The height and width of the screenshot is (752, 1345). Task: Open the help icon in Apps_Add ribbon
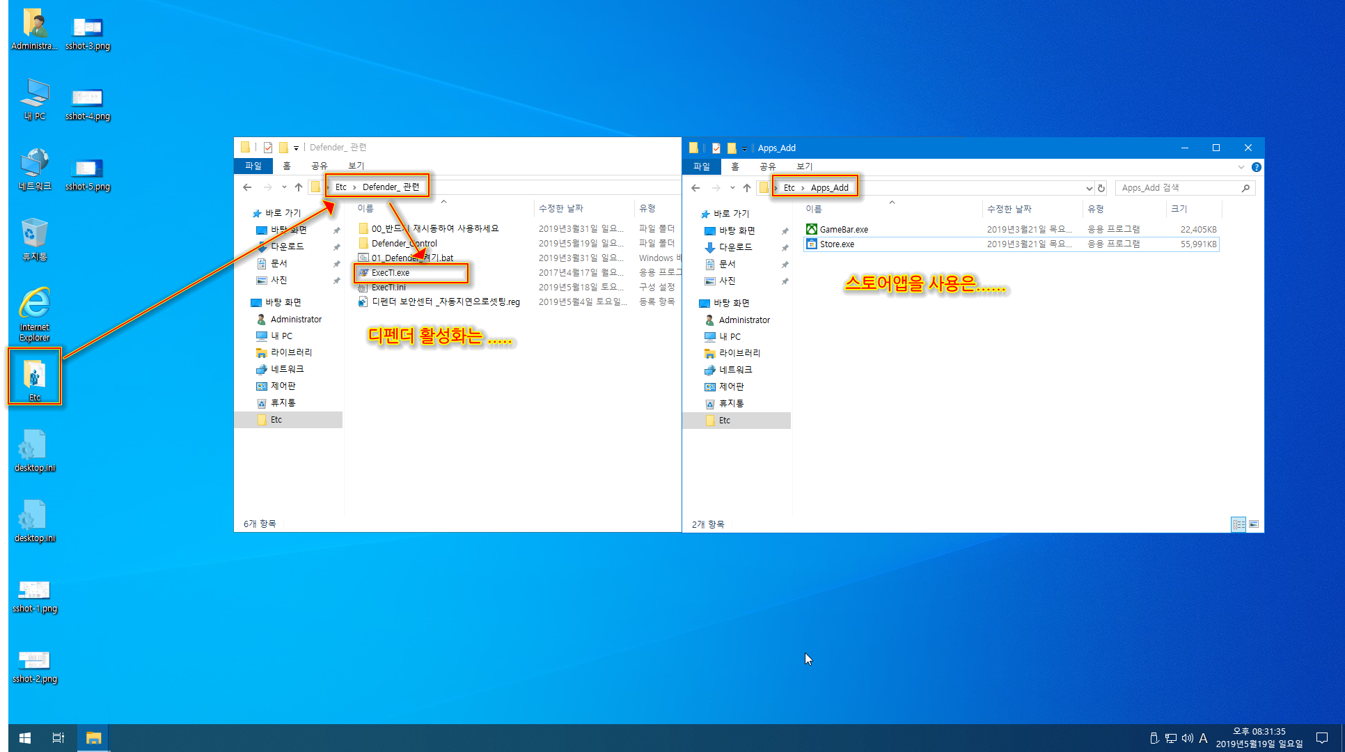1256,167
